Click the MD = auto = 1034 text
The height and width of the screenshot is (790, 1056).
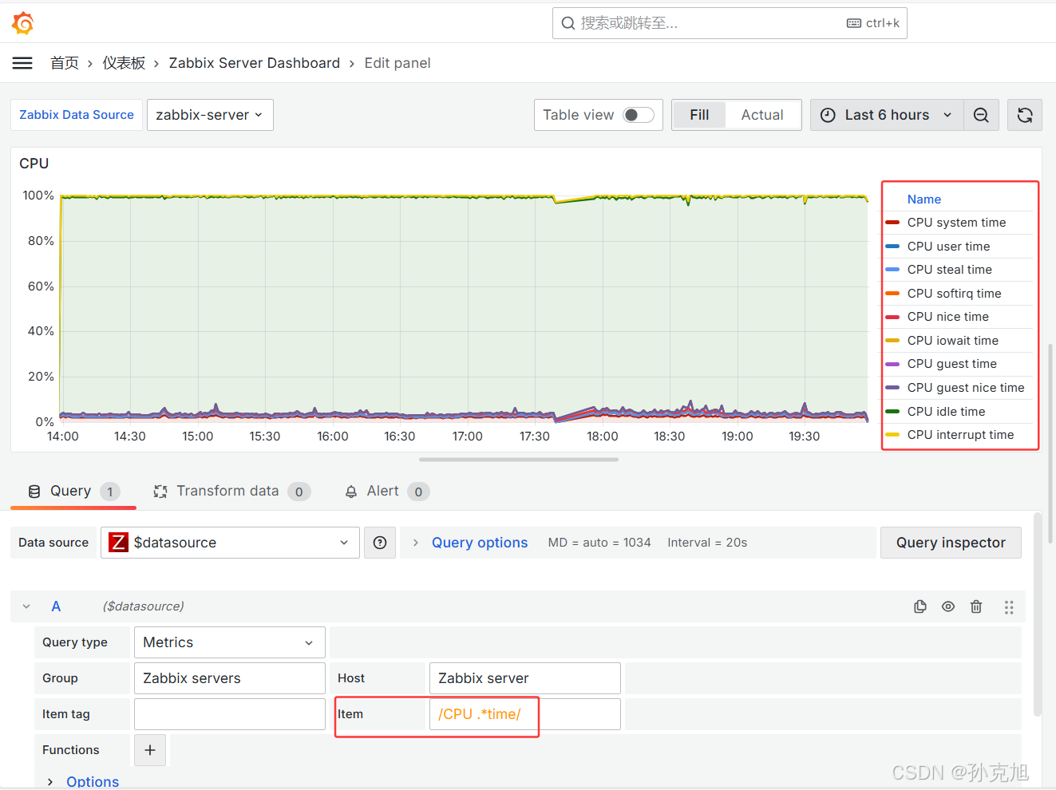point(599,543)
